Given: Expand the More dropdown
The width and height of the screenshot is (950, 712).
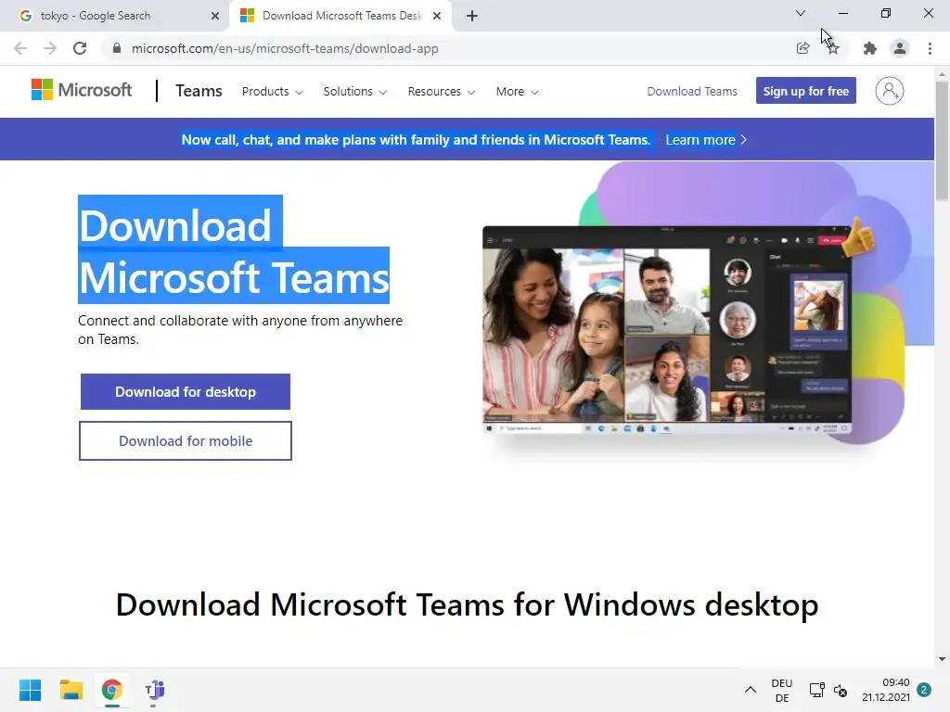Looking at the screenshot, I should tap(517, 92).
